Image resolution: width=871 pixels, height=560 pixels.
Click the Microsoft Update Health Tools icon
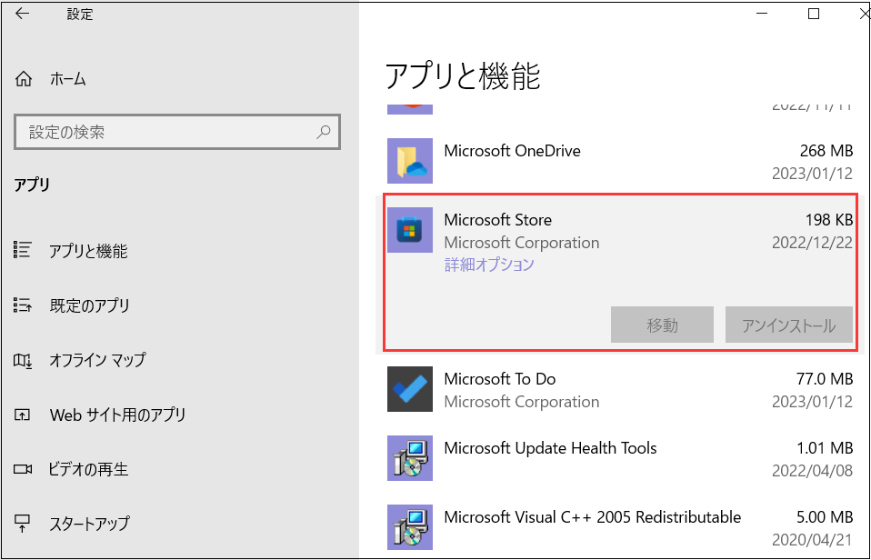click(x=409, y=458)
